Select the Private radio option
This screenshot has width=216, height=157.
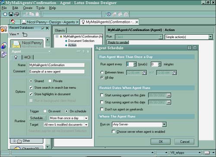pos(50,81)
